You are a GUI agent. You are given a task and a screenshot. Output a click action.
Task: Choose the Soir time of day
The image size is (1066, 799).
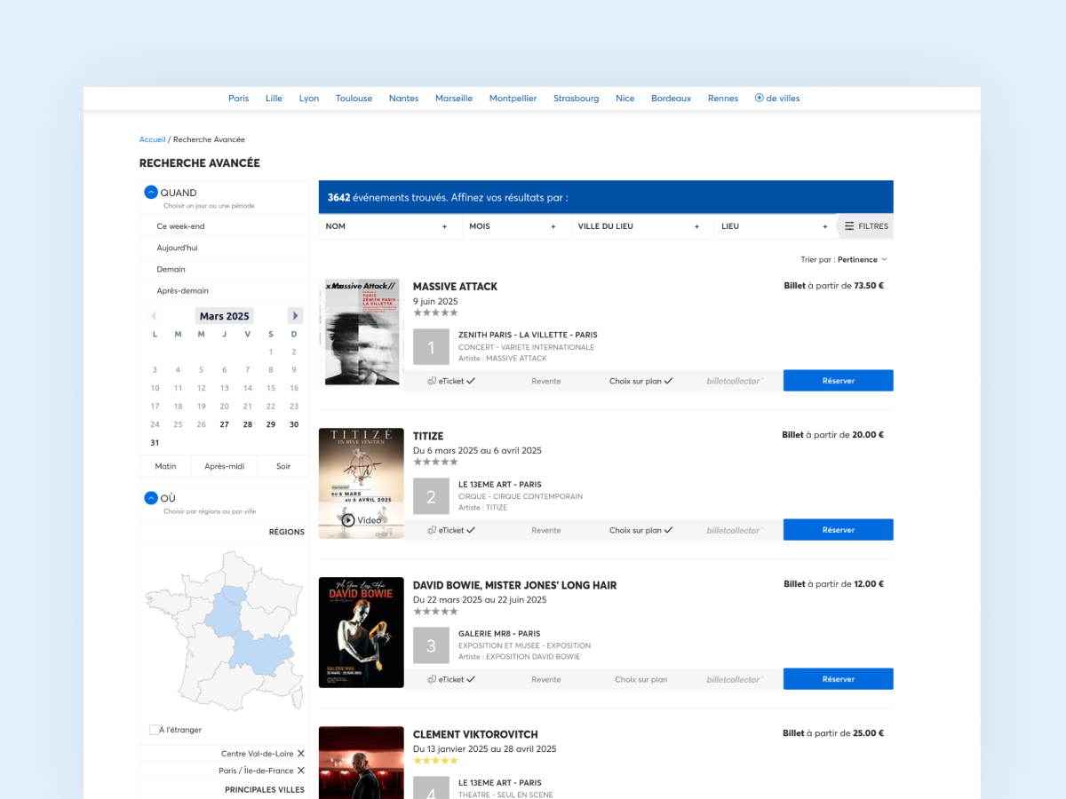click(283, 466)
